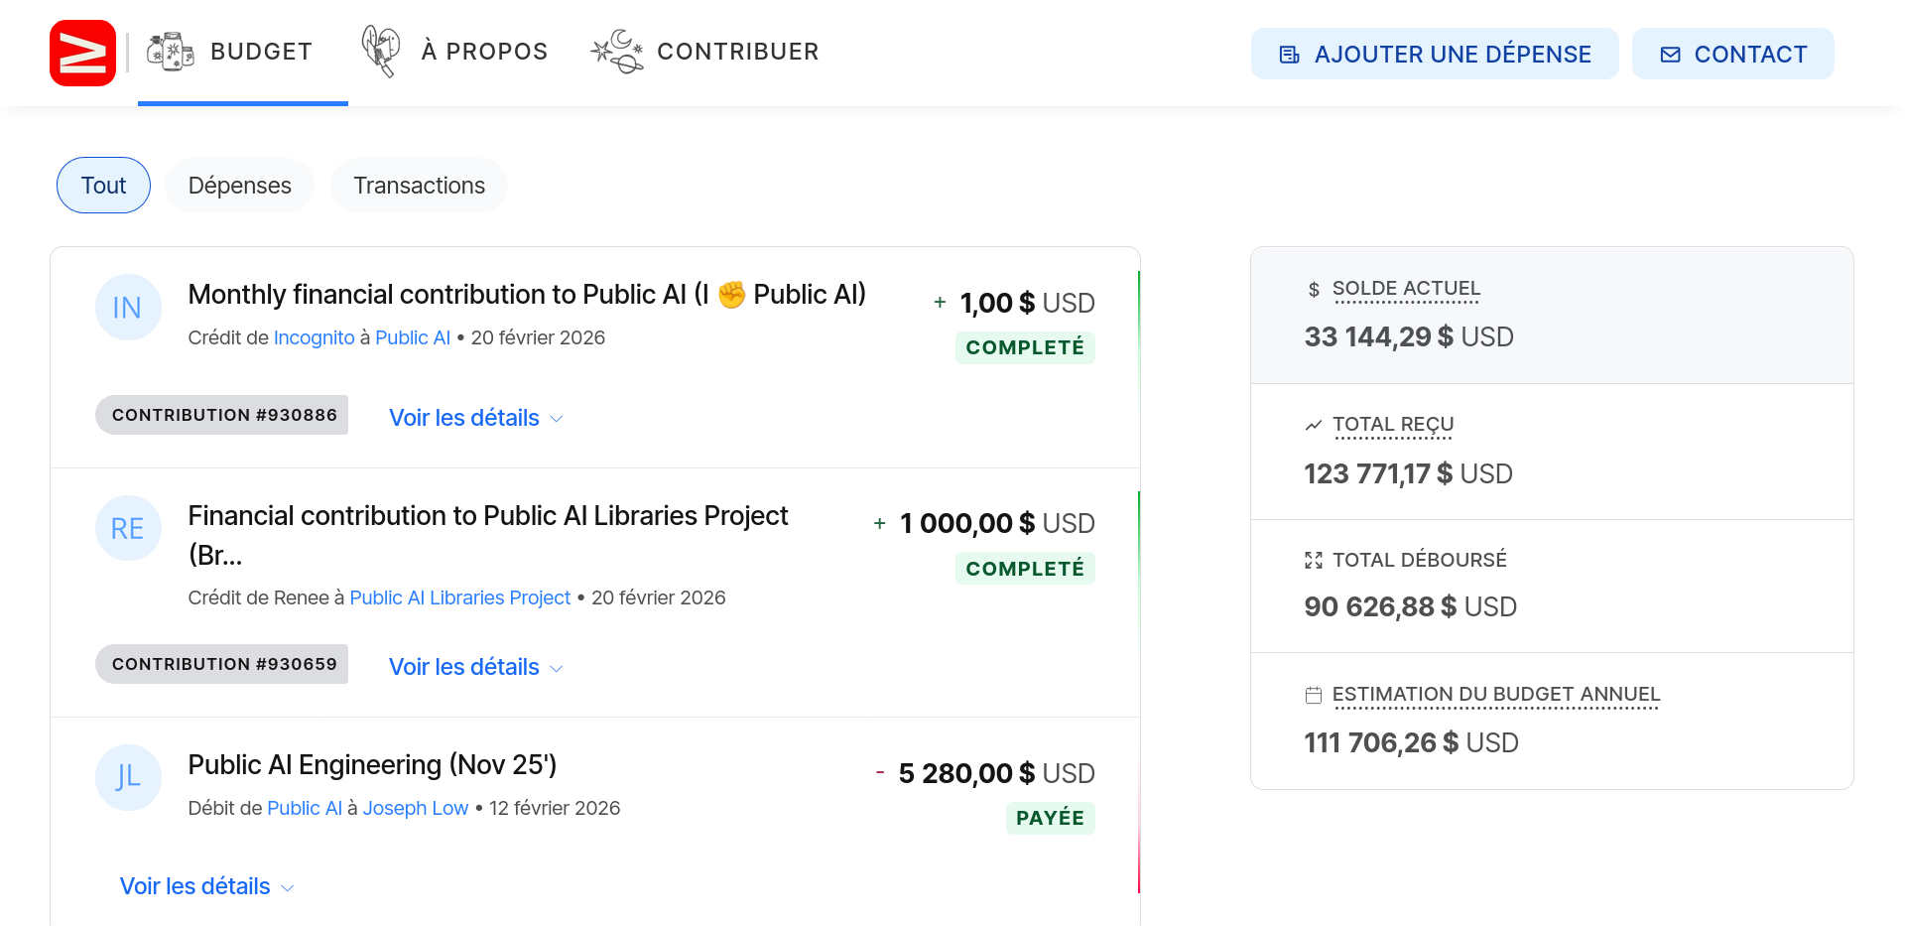The width and height of the screenshot is (1905, 926).
Task: Expand details for Public AI Engineering expense
Action: coord(205,886)
